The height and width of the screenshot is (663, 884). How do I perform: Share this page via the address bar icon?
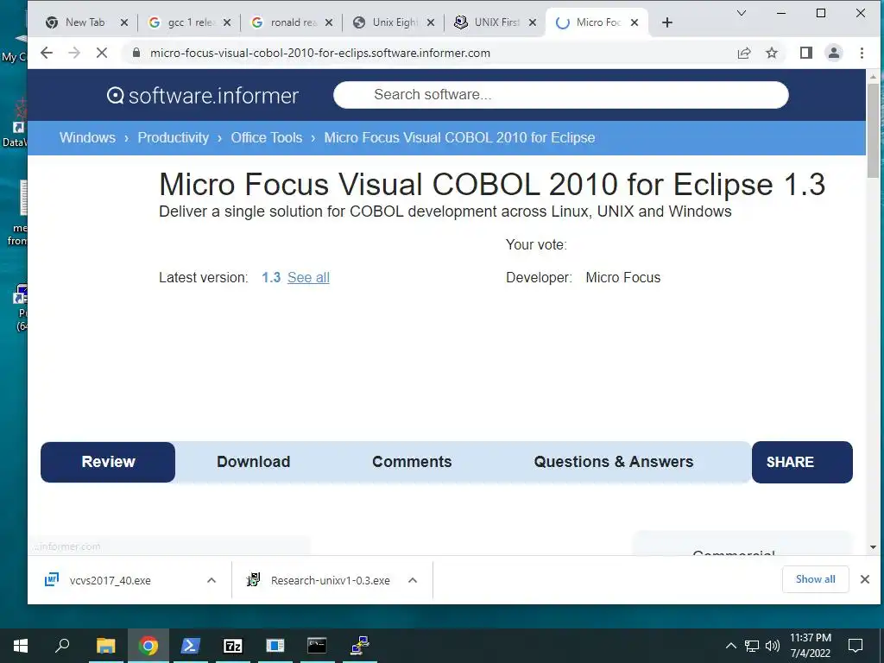pos(744,53)
